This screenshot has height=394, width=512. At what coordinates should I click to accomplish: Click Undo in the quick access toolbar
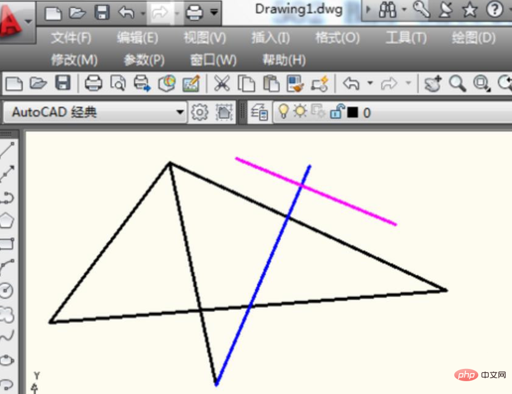click(x=126, y=13)
